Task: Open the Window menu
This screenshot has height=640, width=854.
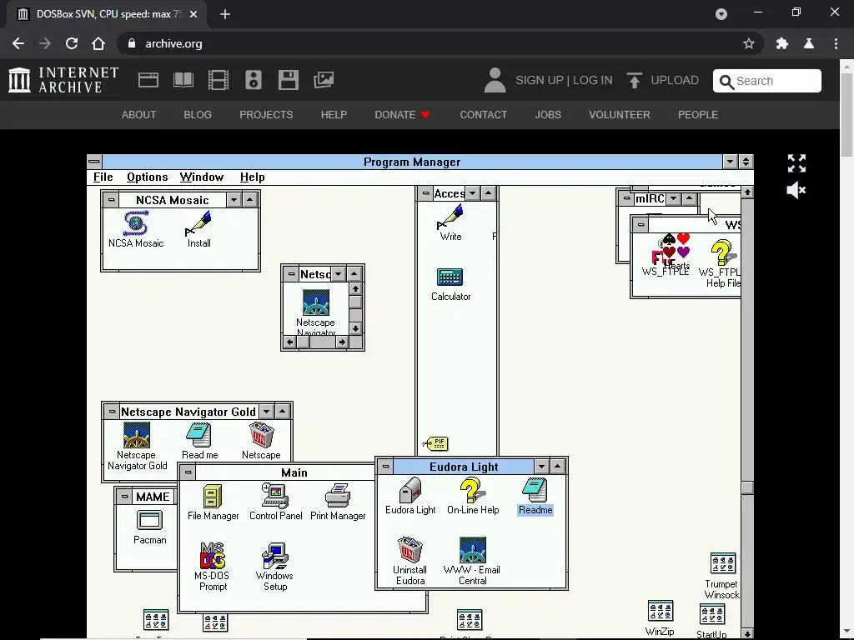Action: [202, 177]
